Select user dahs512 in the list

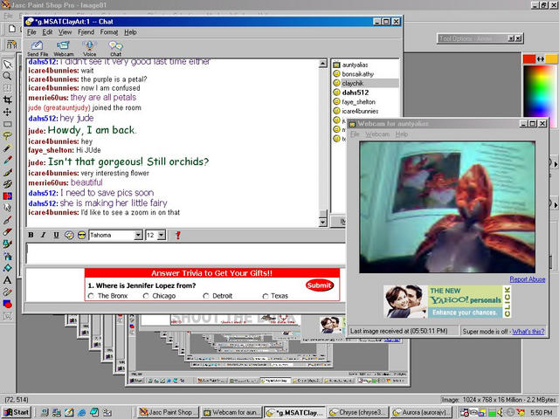coord(355,93)
